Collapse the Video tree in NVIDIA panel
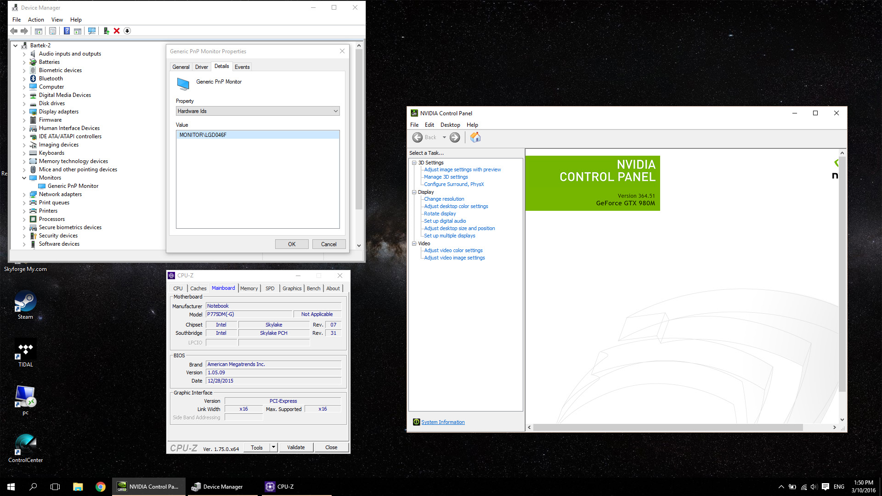Image resolution: width=882 pixels, height=496 pixels. (414, 243)
